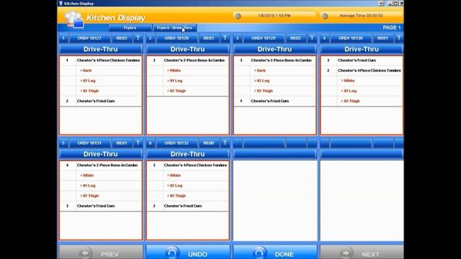
Task: Click the date and time display
Action: tap(274, 16)
